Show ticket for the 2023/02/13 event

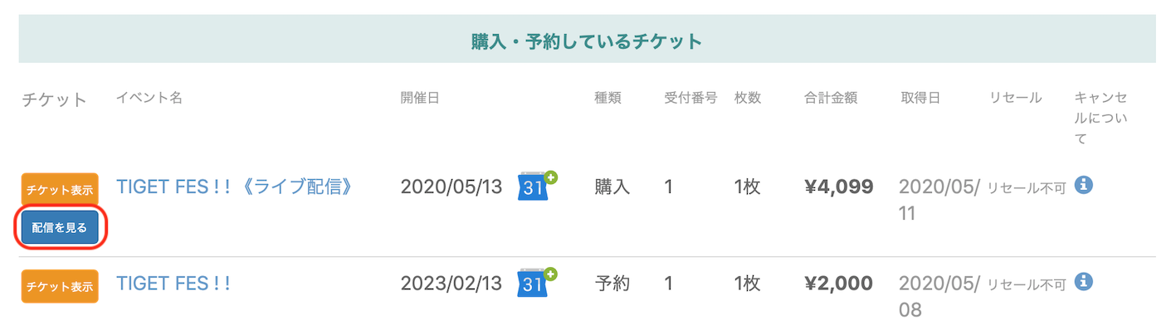[60, 286]
